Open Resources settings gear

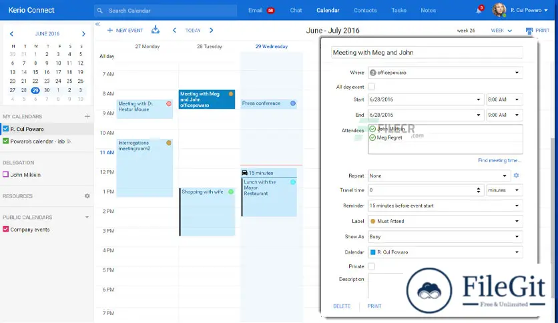87,196
